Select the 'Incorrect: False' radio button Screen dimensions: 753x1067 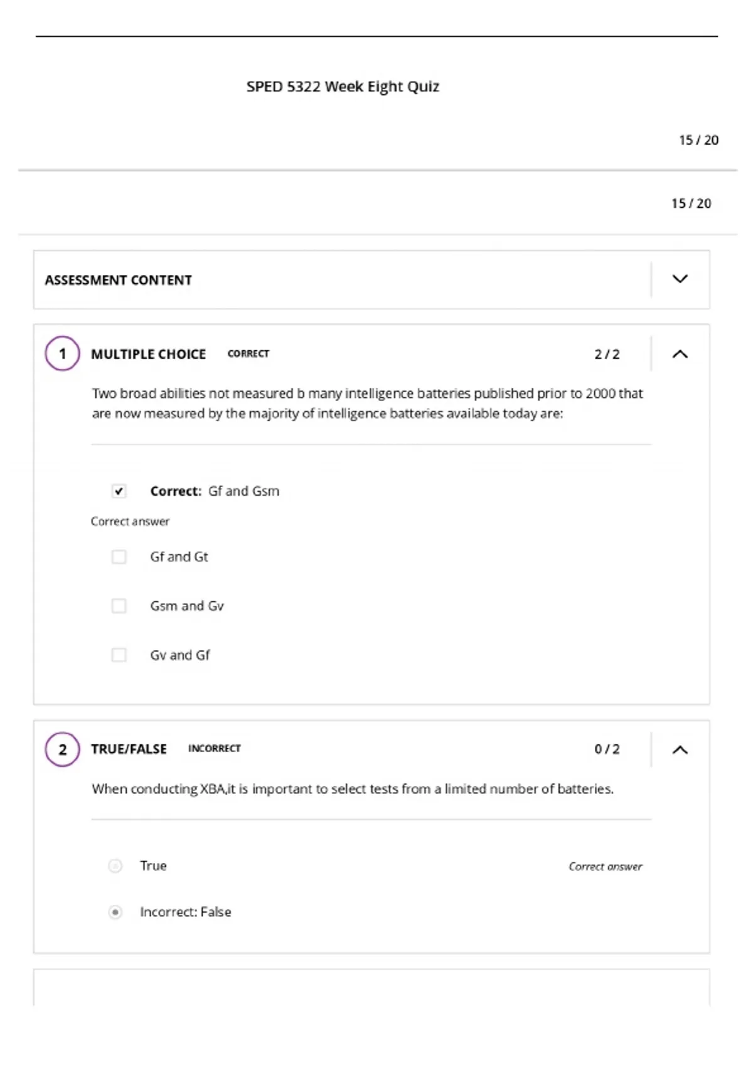[115, 912]
